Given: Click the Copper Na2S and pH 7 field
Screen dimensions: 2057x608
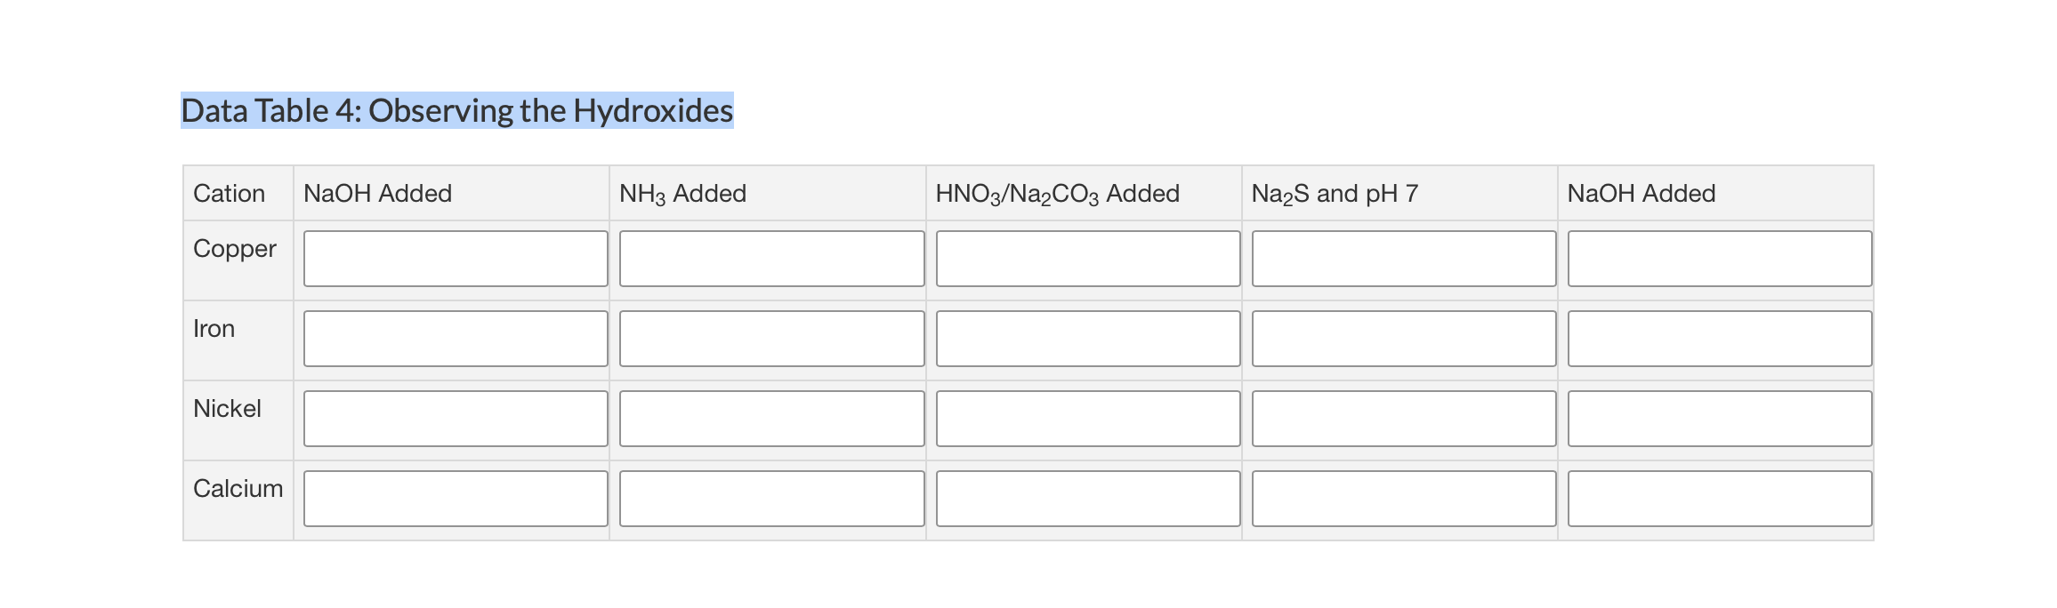Looking at the screenshot, I should (x=1404, y=258).
